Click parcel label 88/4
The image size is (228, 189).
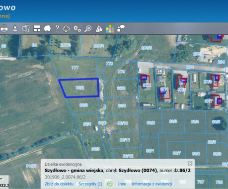click(x=195, y=122)
